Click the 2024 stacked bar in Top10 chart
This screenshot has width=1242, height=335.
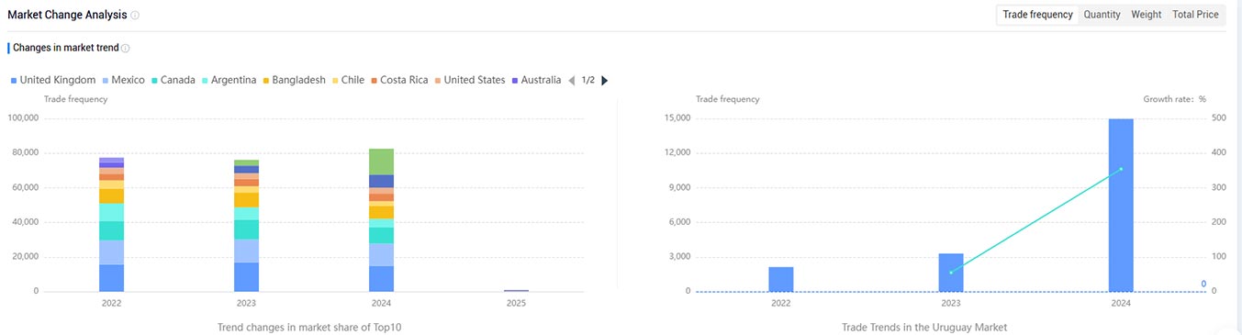(380, 220)
